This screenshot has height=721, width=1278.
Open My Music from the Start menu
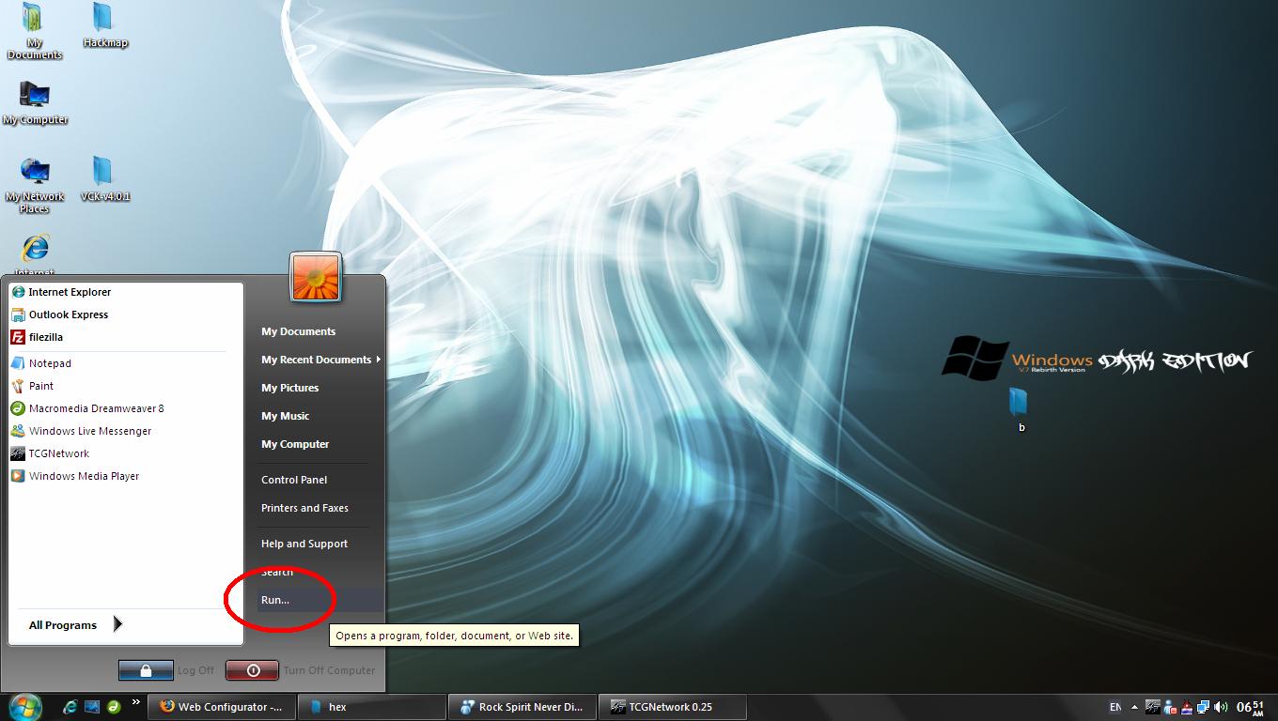(x=285, y=416)
